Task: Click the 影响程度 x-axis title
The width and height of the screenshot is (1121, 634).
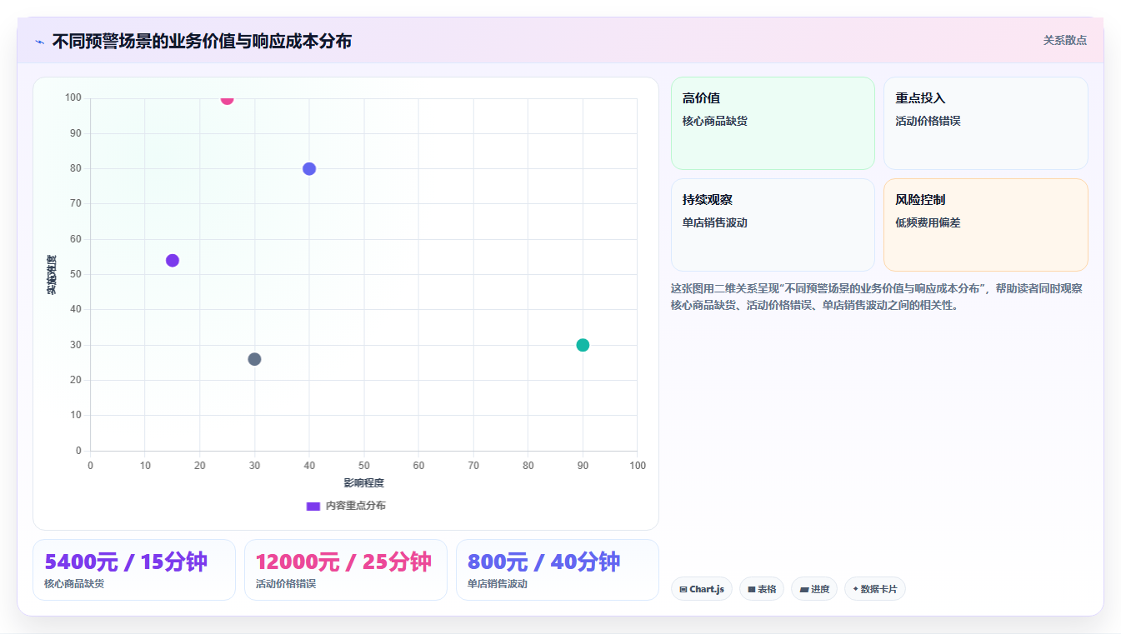Action: [364, 483]
